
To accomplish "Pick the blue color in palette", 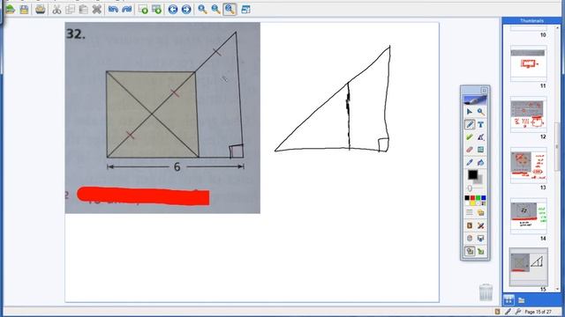I will tap(483, 198).
